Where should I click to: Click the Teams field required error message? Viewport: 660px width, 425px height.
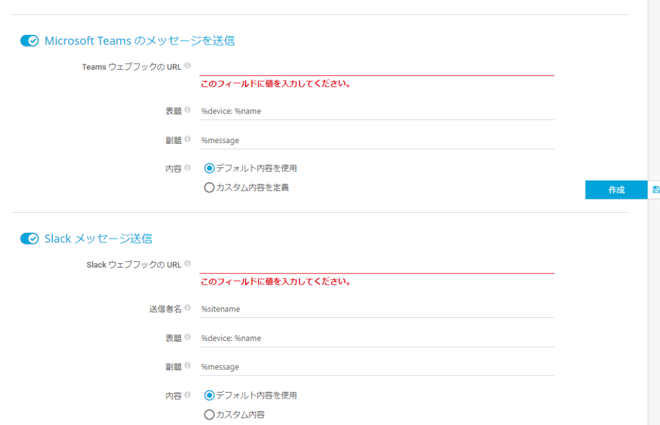[276, 84]
